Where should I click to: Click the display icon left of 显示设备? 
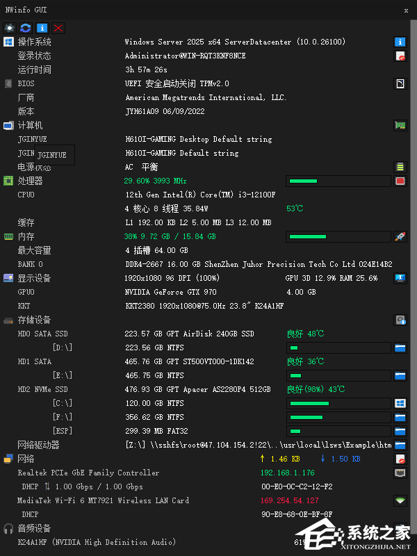(x=8, y=278)
